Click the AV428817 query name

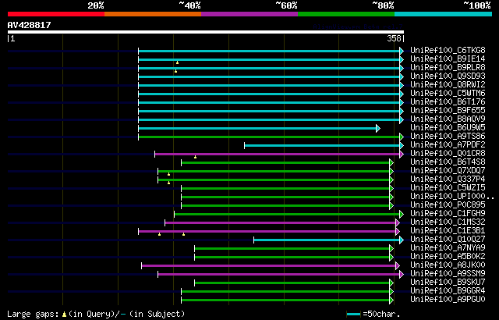point(30,25)
